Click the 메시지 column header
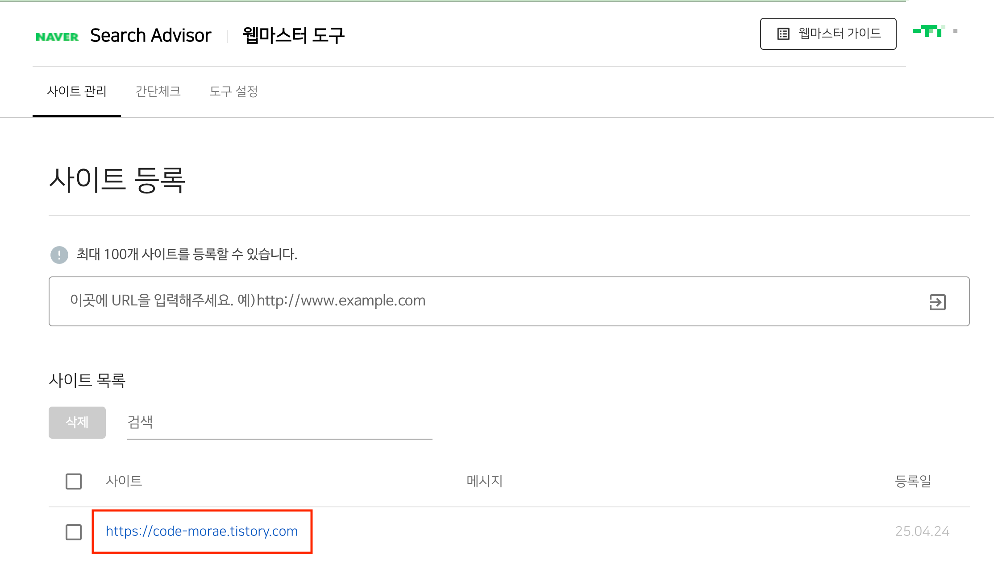The width and height of the screenshot is (994, 576). pyautogui.click(x=485, y=481)
